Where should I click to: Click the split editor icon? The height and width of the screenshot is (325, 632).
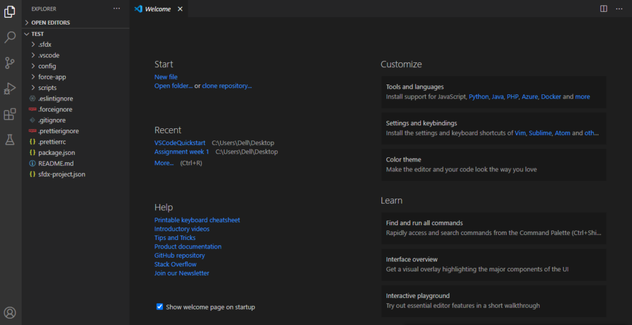tap(604, 9)
